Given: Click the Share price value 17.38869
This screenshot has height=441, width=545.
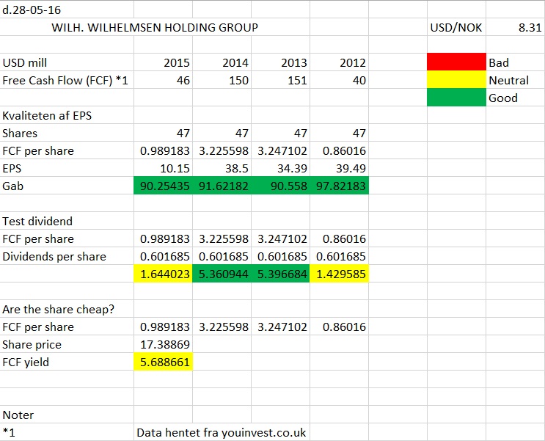Looking at the screenshot, I should (163, 344).
